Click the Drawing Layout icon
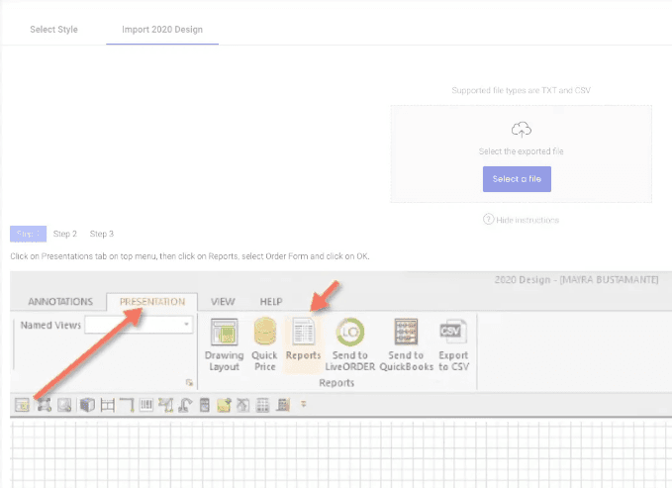 224,332
